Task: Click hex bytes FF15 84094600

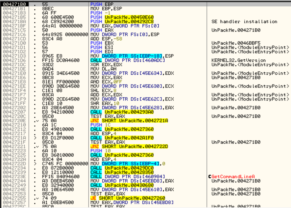Action: (x=61, y=176)
